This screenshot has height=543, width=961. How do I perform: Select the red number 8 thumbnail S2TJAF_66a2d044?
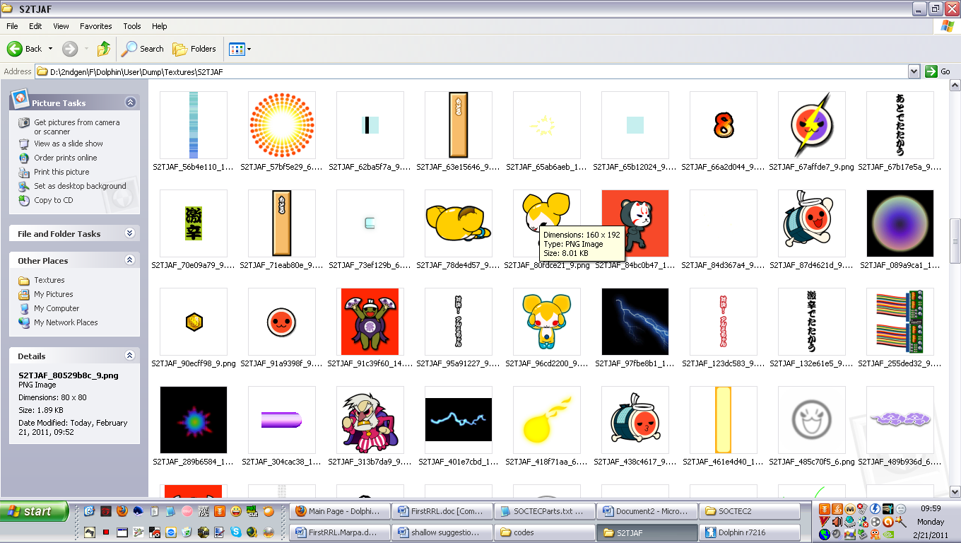(x=724, y=124)
